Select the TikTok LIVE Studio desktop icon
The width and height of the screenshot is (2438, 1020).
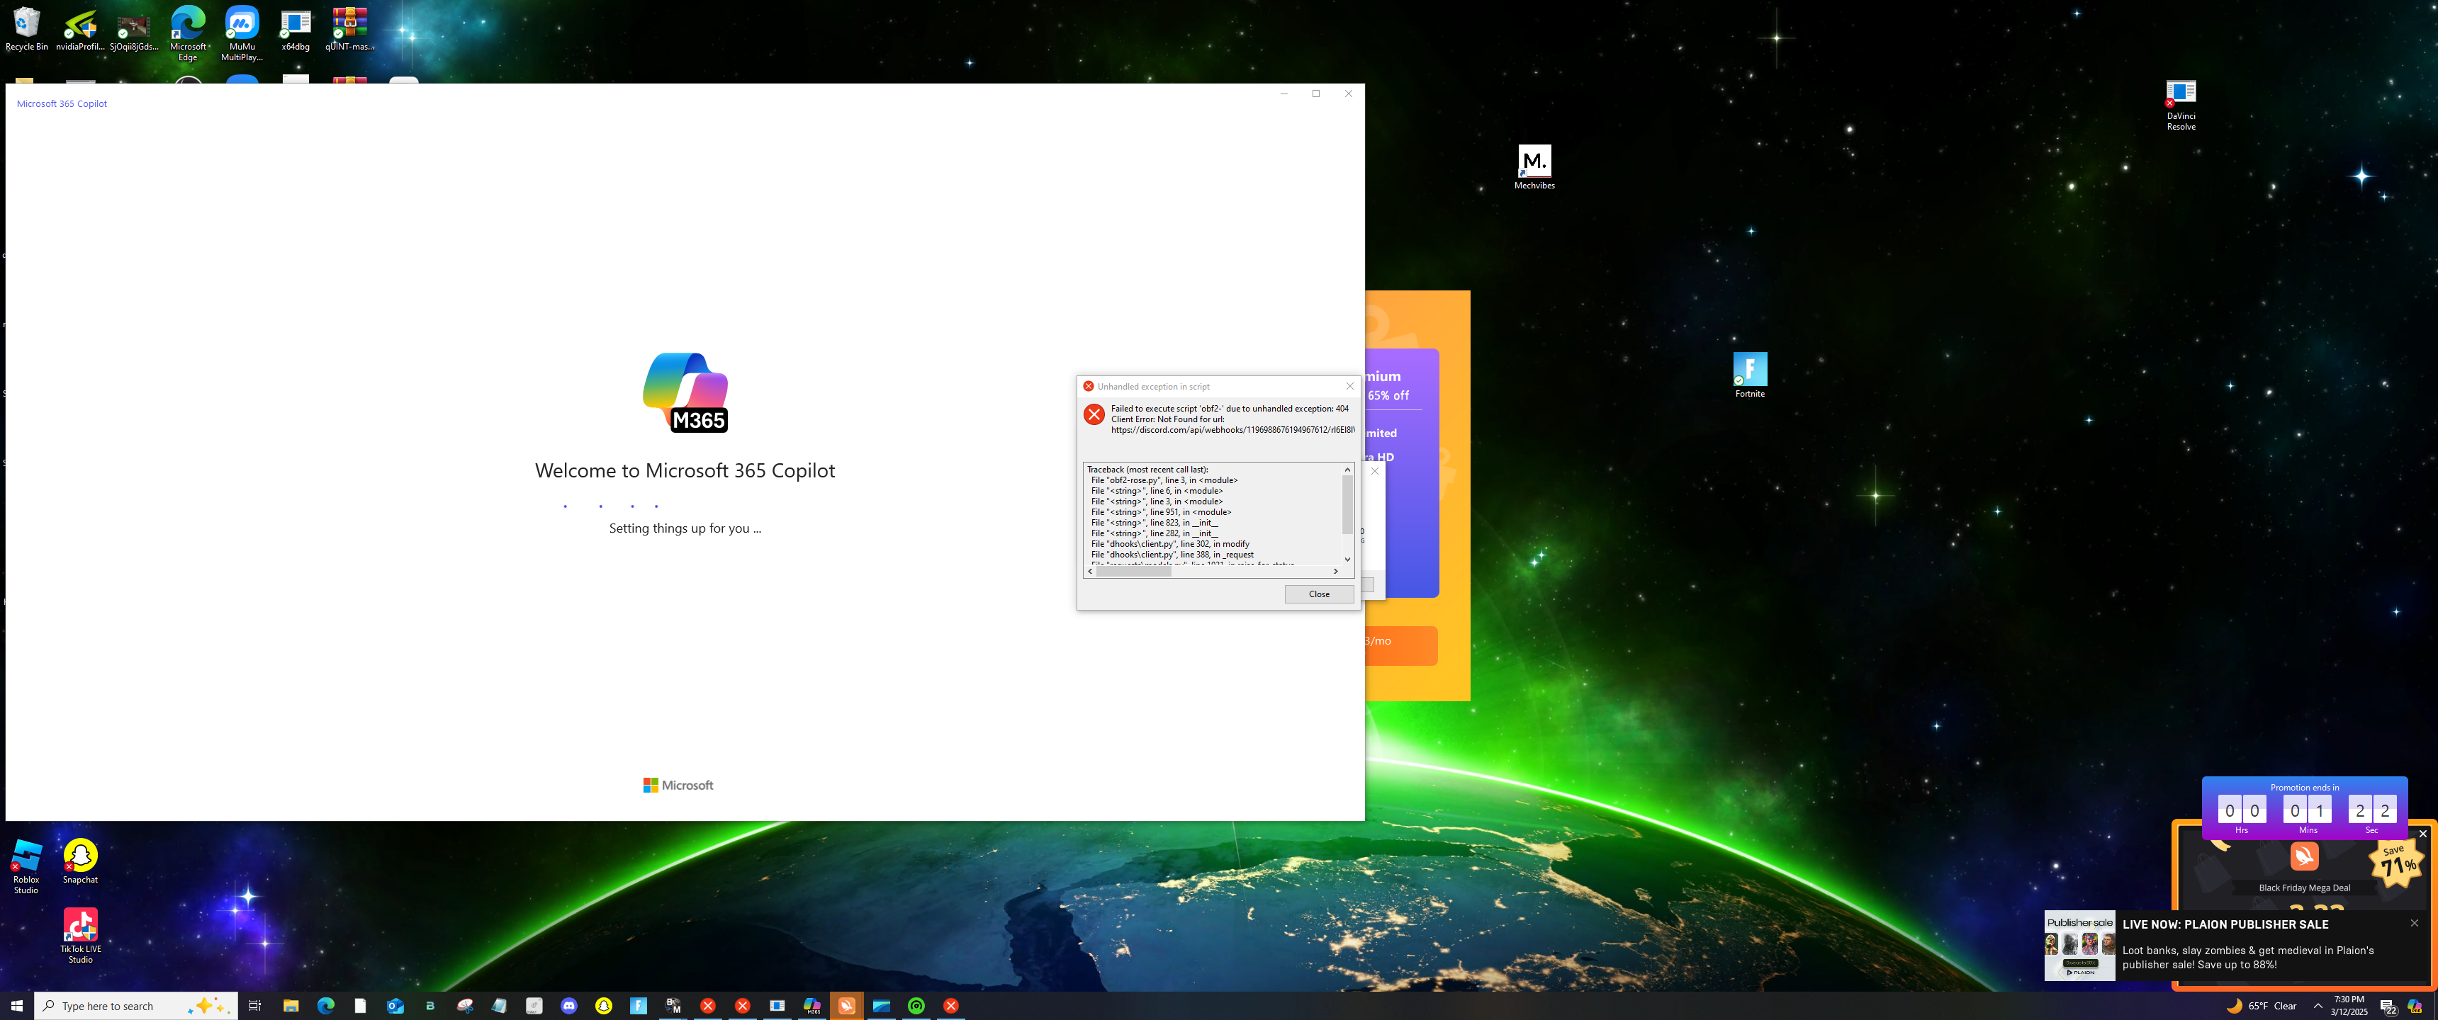click(x=81, y=936)
